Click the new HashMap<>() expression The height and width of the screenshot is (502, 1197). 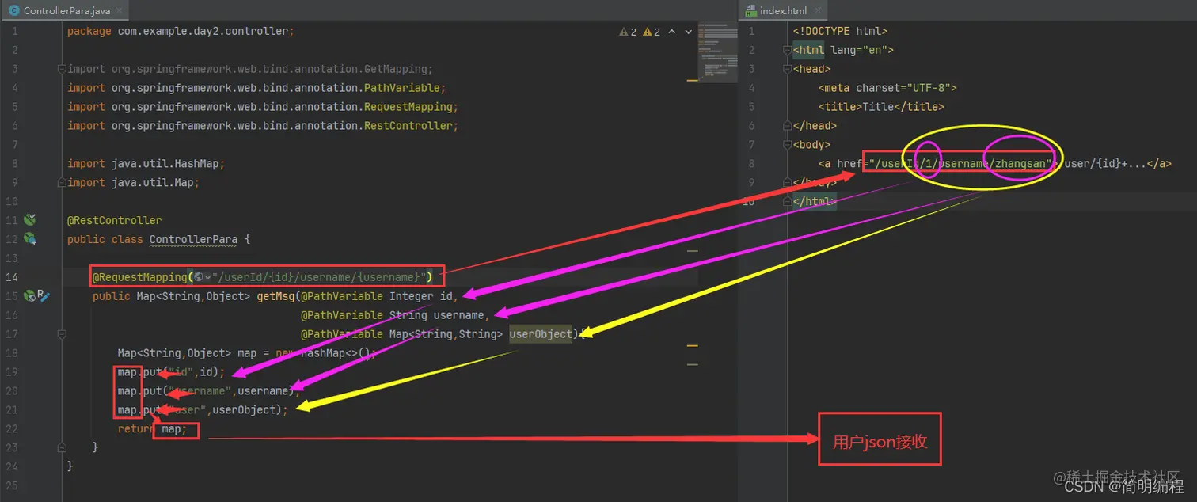point(324,353)
